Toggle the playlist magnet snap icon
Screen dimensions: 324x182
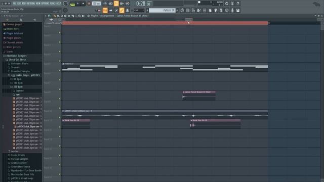click(x=49, y=16)
